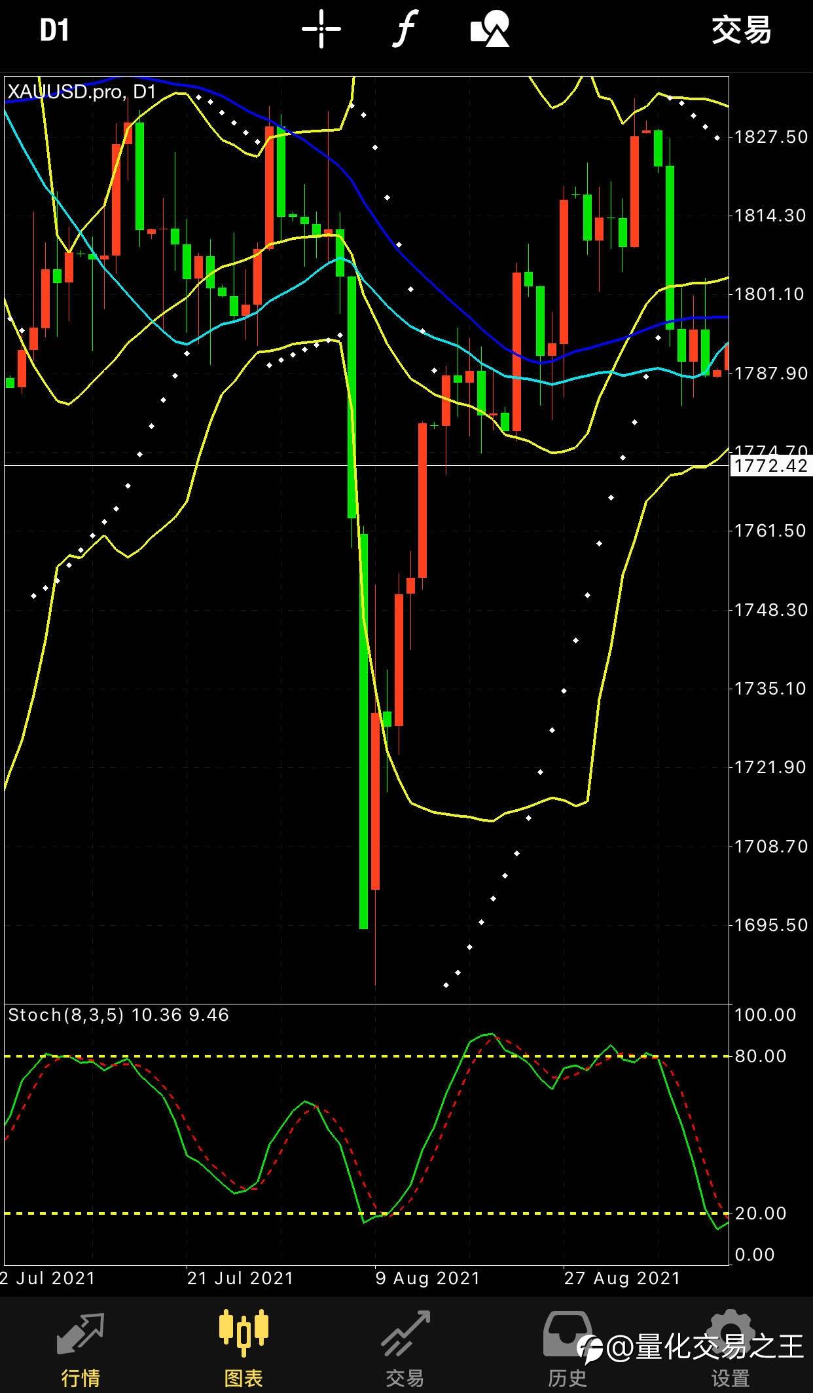Viewport: 813px width, 1393px height.
Task: Click the stochastic 20.00 level label
Action: [x=761, y=1213]
